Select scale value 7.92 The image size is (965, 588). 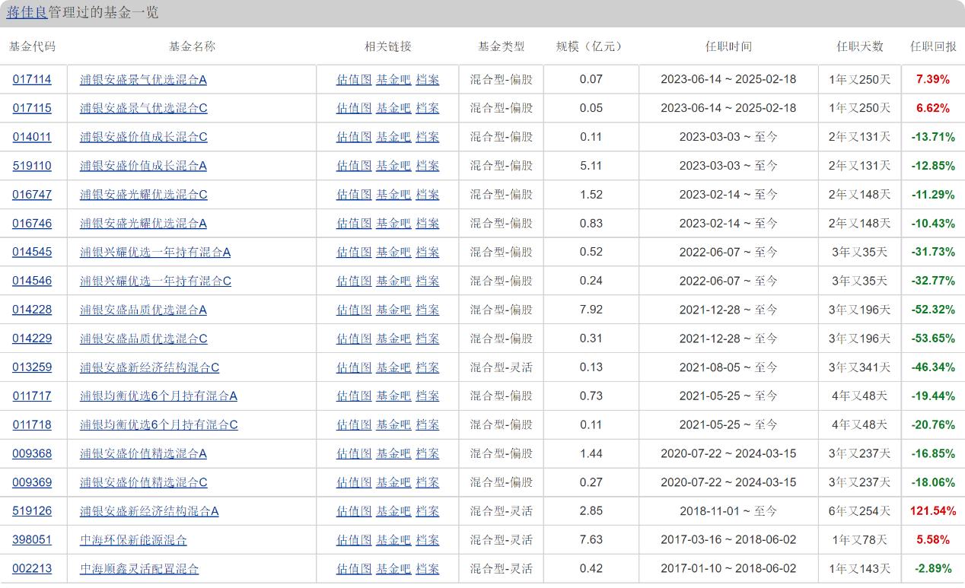[591, 310]
